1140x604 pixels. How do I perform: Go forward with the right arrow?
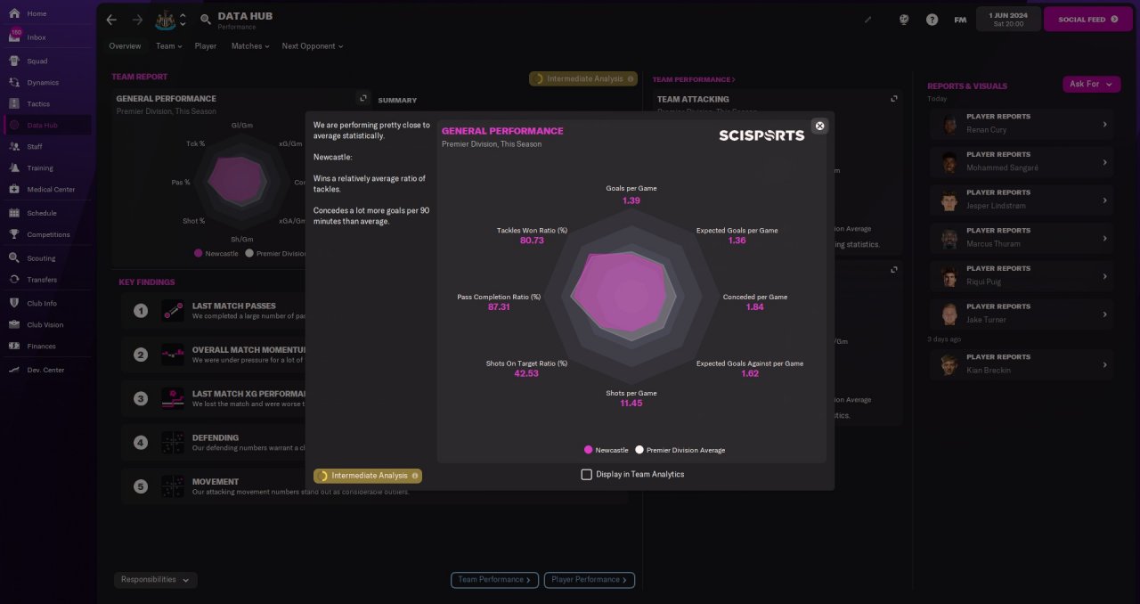(137, 19)
